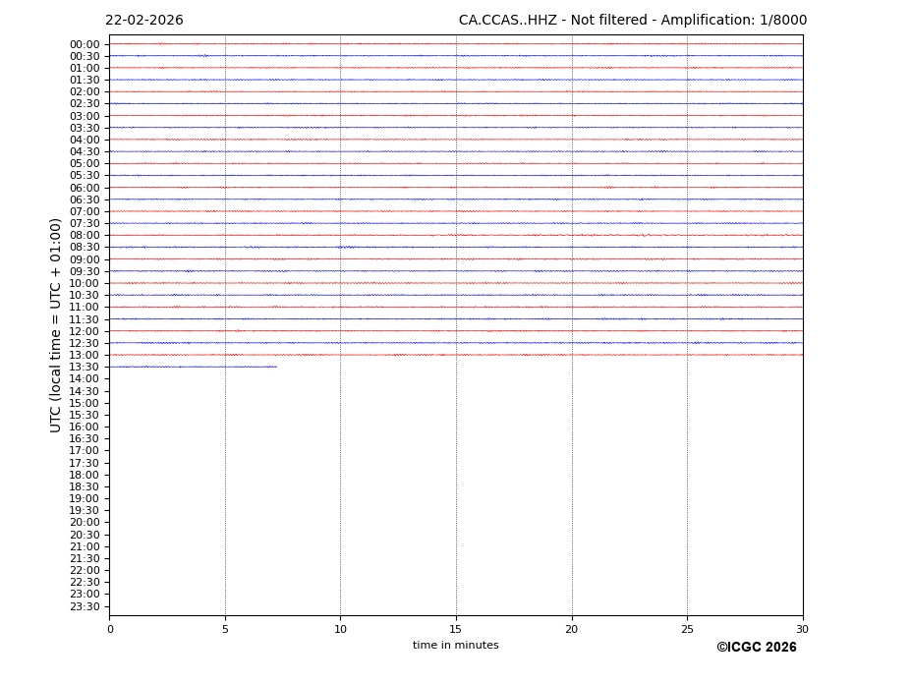Click the UTC local time axis label
Viewport: 911px width, 684px height.
pos(56,325)
